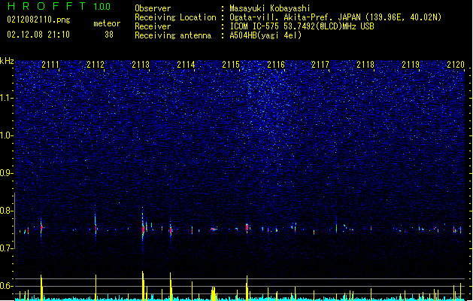Click the "Observer" field label
This screenshot has height=301, width=473.
click(153, 8)
